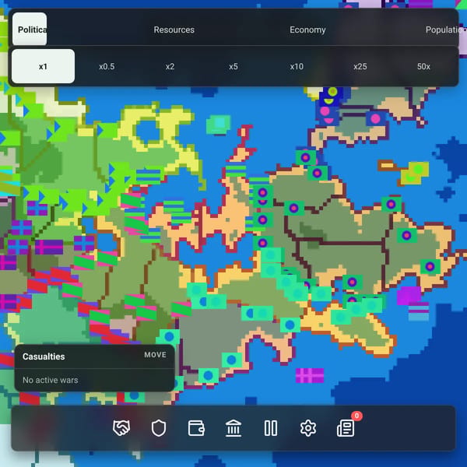The image size is (467, 467).
Task: Set game speed to x0.5
Action: [x=107, y=66]
